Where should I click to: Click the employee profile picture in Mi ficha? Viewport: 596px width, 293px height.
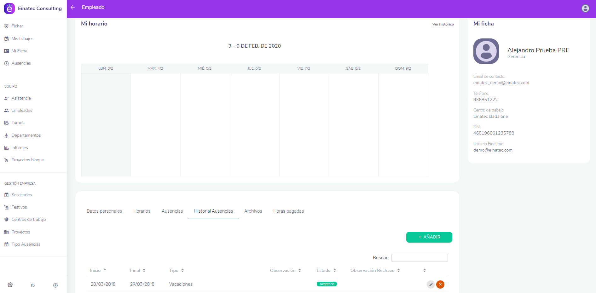[486, 51]
